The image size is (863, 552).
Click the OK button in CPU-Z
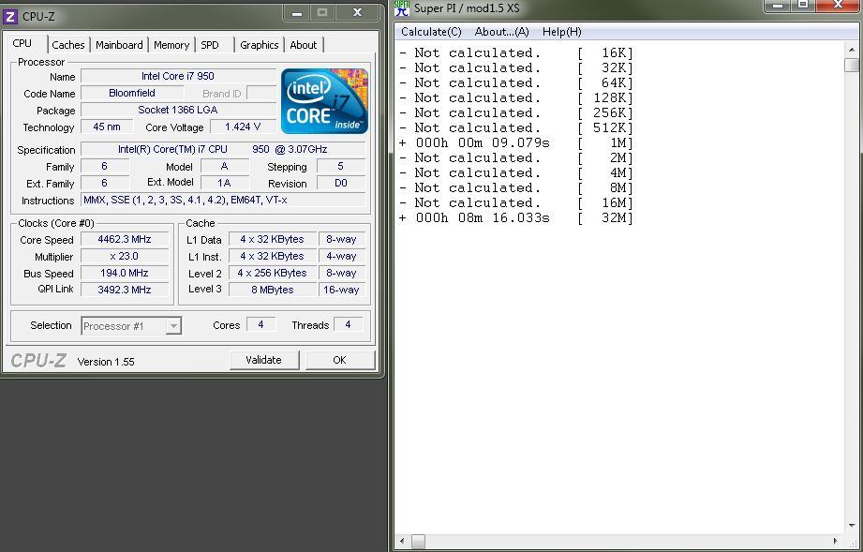(339, 360)
